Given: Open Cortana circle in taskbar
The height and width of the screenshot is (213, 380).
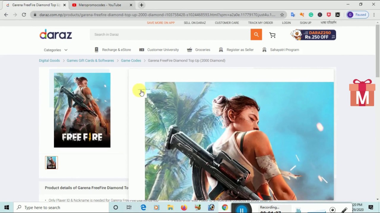Looking at the screenshot, I should [115, 207].
